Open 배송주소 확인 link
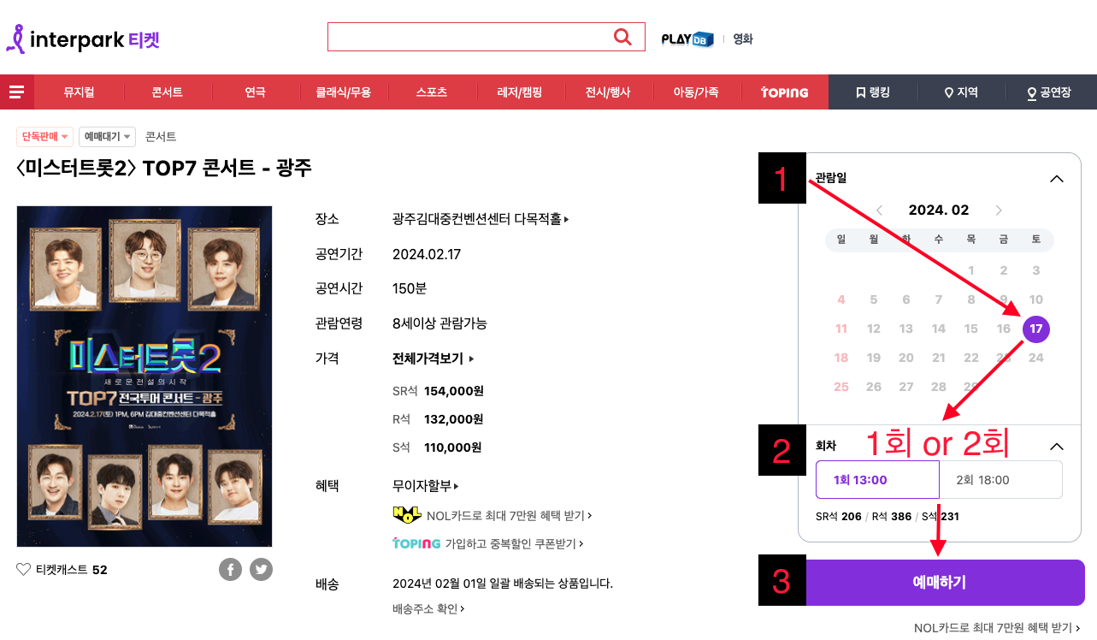This screenshot has width=1097, height=640. [x=428, y=609]
